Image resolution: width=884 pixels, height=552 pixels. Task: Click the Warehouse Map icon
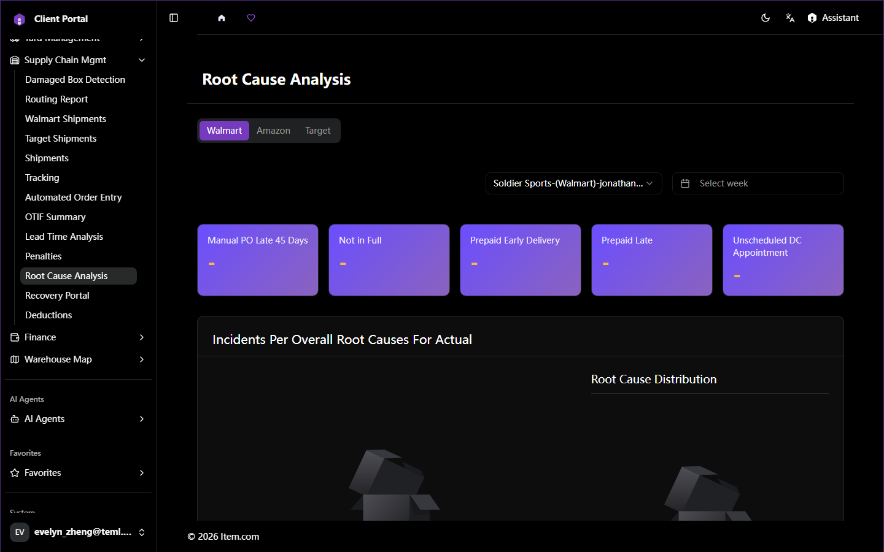[x=15, y=359]
